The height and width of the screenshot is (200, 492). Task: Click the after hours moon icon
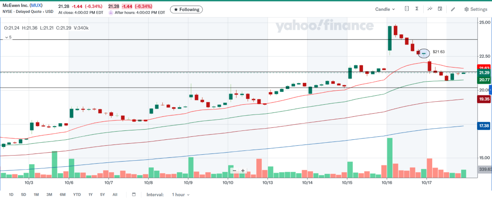click(x=111, y=12)
